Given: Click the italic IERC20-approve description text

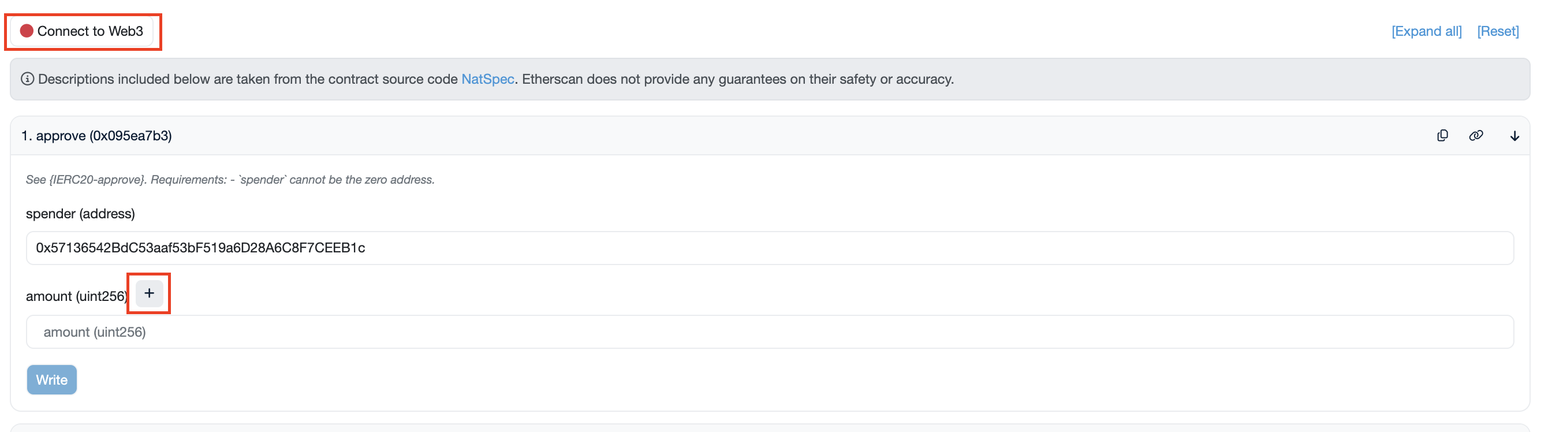Looking at the screenshot, I should 230,180.
